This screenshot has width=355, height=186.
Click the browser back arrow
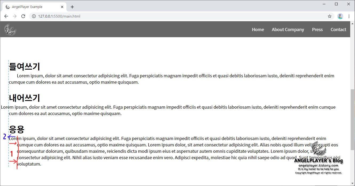pos(6,16)
